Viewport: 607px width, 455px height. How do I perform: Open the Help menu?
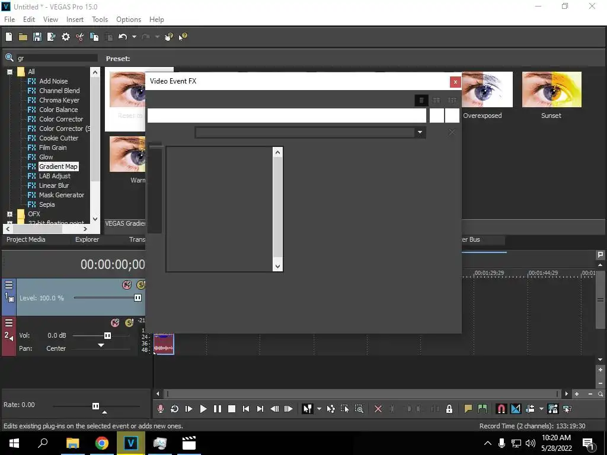coord(156,20)
